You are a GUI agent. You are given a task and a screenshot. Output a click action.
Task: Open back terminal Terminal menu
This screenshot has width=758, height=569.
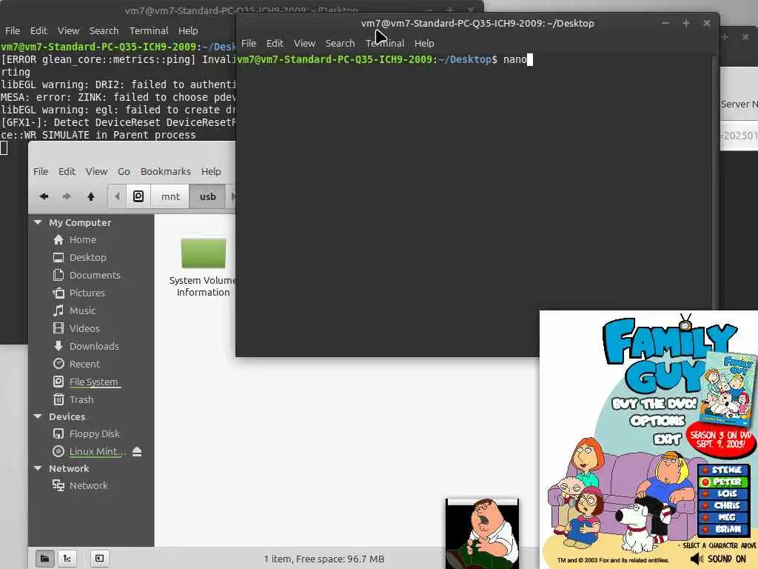coord(148,30)
